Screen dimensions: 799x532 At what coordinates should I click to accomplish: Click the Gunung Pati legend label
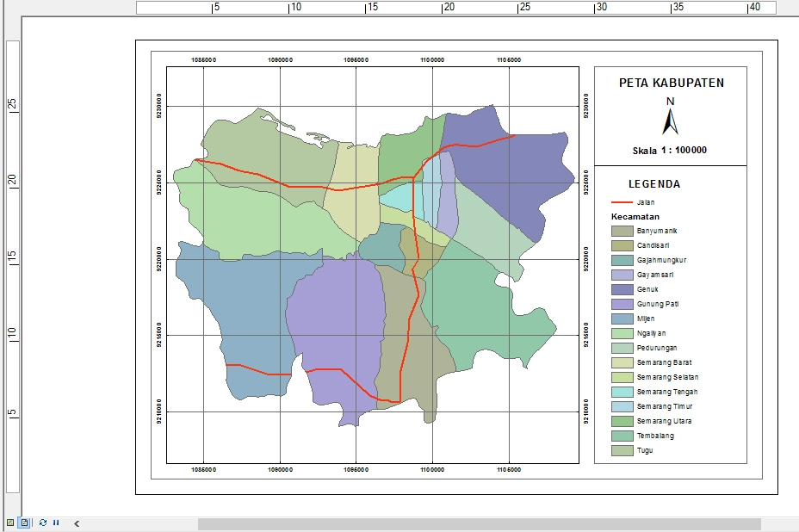point(658,304)
